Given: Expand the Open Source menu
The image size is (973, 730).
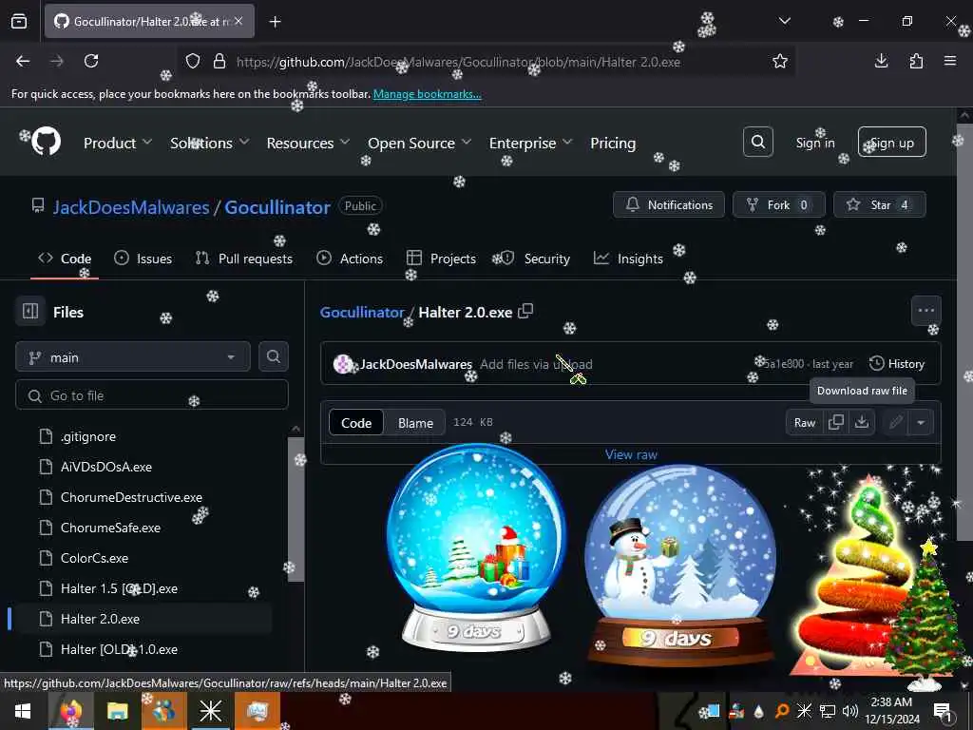Looking at the screenshot, I should point(419,143).
